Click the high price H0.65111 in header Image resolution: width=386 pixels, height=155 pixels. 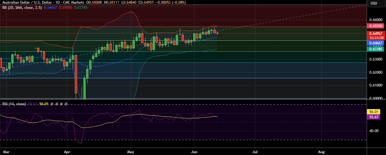112,2
